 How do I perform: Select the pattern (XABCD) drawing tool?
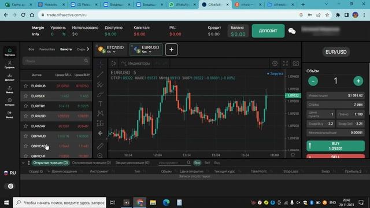point(100,113)
